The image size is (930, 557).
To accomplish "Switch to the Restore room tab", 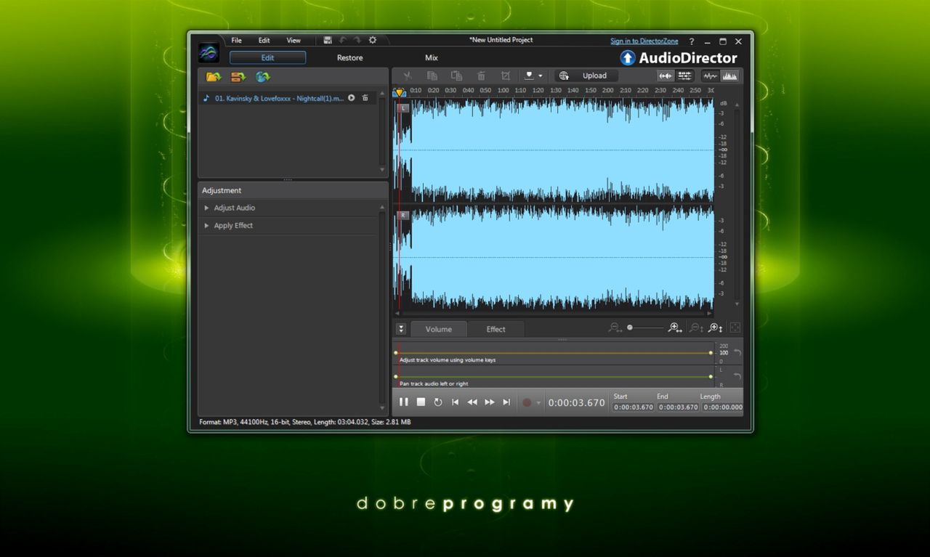I will point(349,58).
